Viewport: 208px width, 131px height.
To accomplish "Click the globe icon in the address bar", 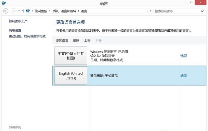I will [28, 11].
